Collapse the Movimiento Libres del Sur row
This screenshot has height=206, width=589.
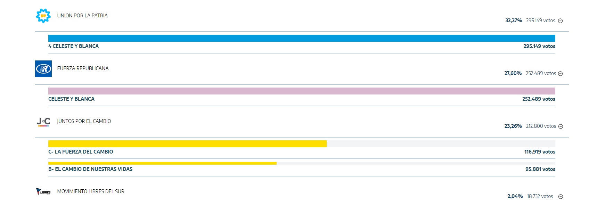561,197
